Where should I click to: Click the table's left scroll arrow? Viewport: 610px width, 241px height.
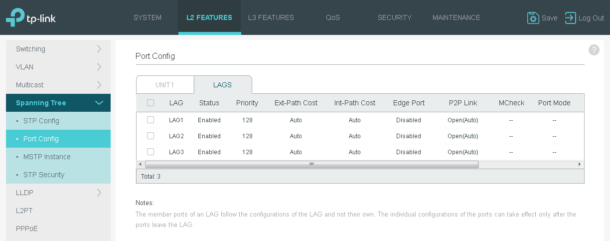(x=140, y=164)
